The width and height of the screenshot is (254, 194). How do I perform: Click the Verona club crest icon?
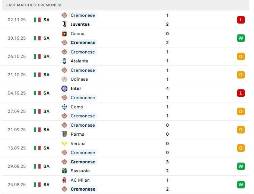pyautogui.click(x=64, y=144)
